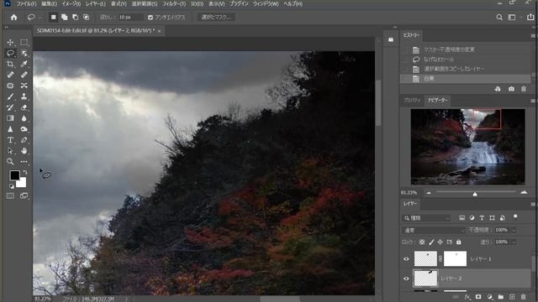
Task: Select the Gradient tool
Action: [x=10, y=118]
